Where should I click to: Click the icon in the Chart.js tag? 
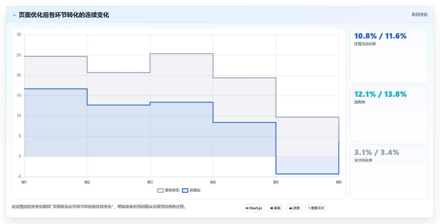pos(247,208)
